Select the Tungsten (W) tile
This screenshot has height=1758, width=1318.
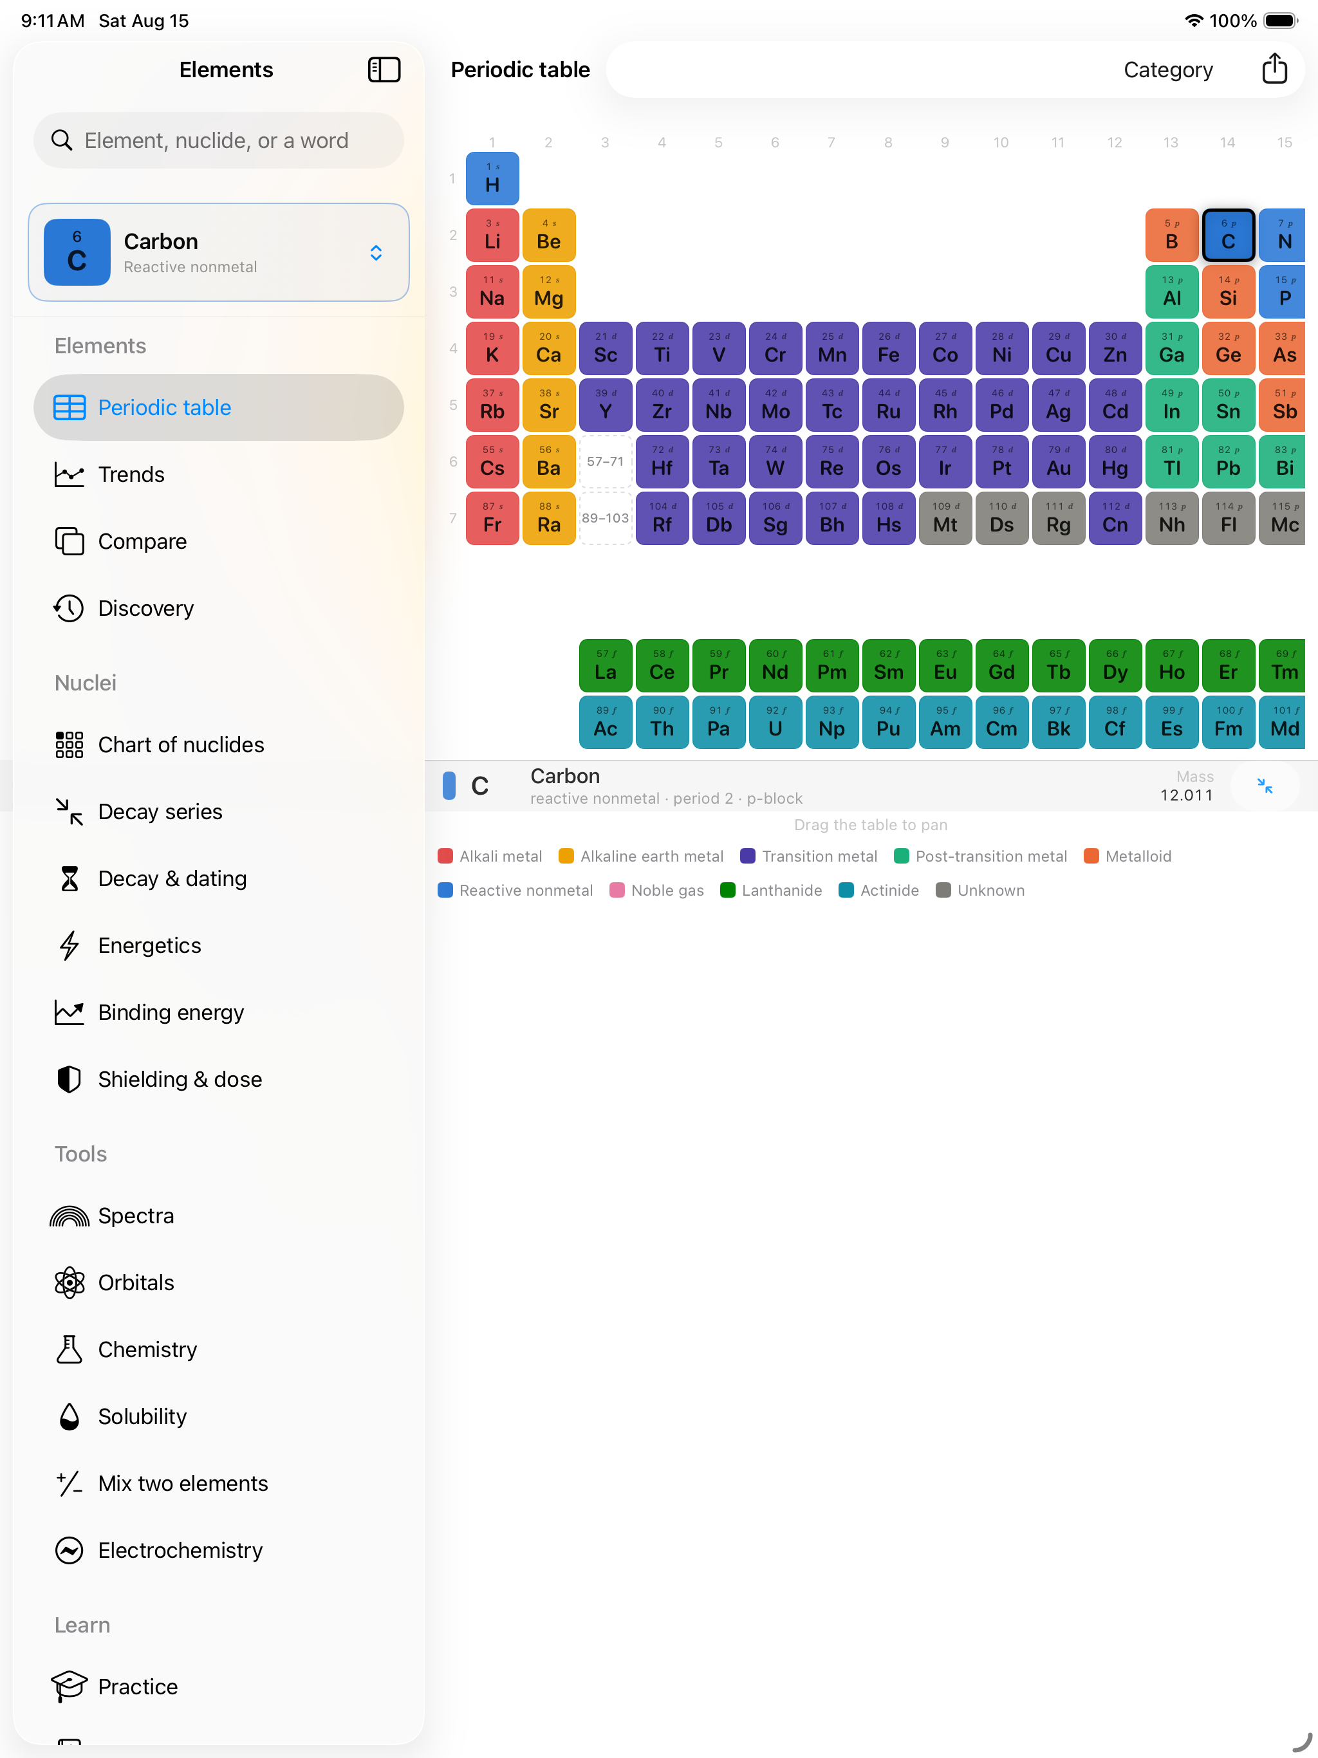775,462
